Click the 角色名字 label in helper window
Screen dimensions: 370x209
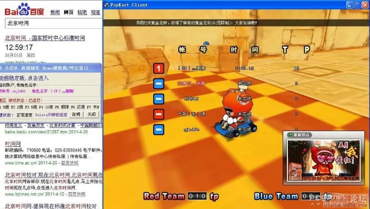(x=40, y=91)
